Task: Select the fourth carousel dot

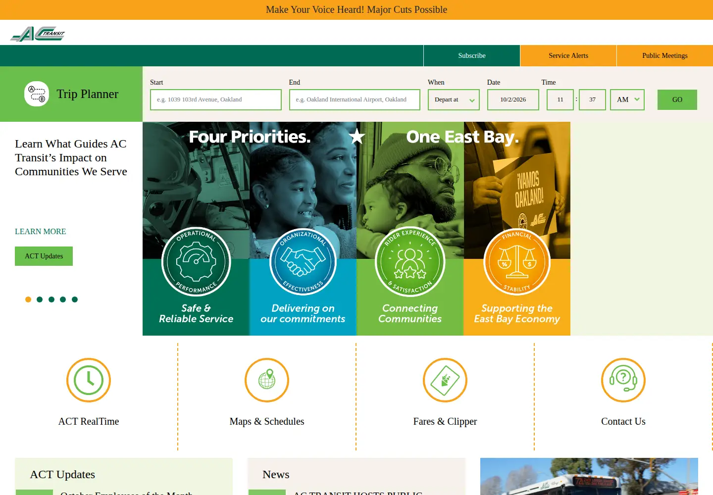Action: pos(63,299)
